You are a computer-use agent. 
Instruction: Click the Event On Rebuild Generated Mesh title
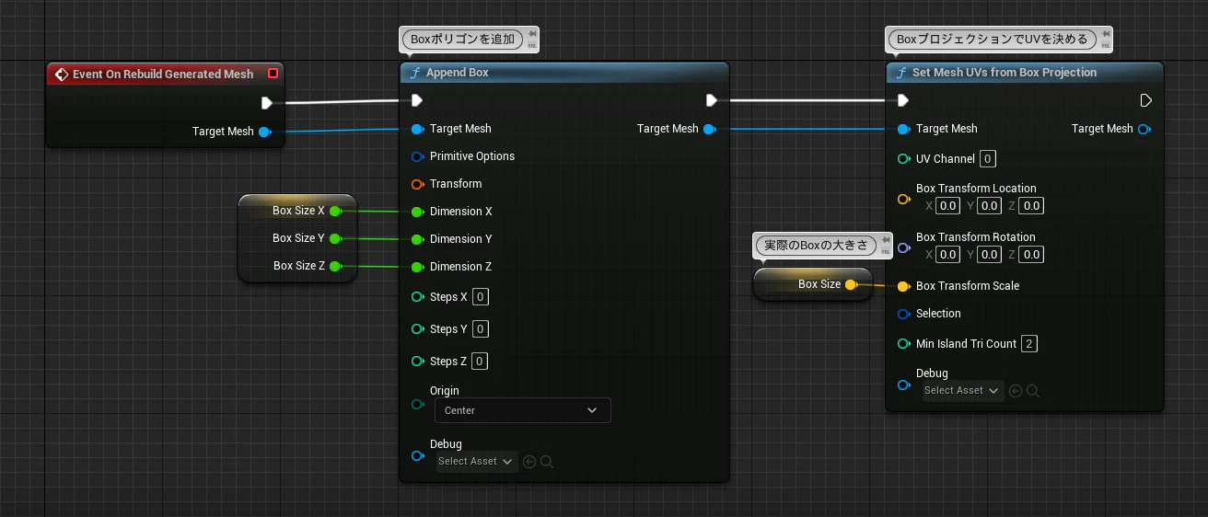[163, 75]
